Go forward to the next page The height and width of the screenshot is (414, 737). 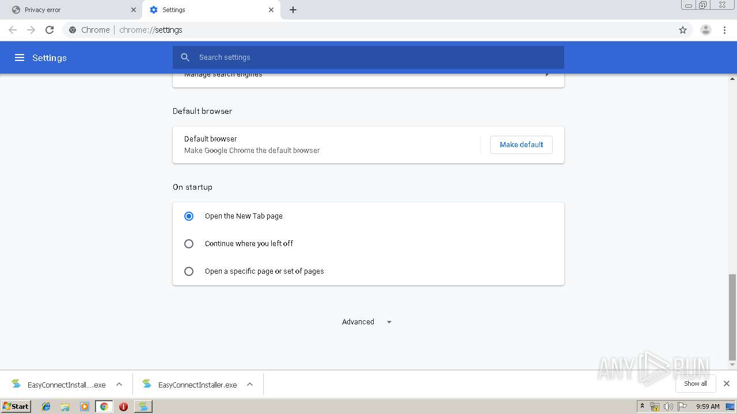[x=31, y=30]
